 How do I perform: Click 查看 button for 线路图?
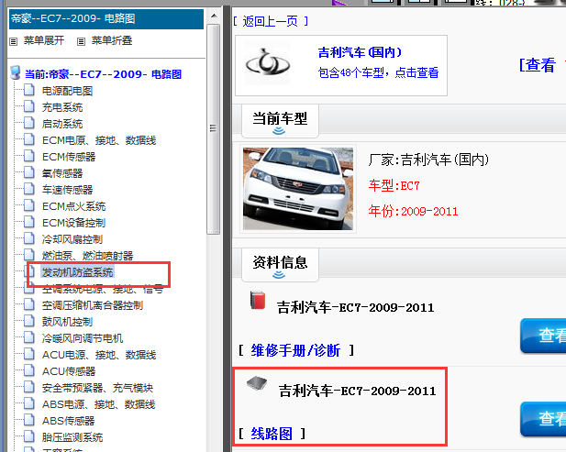tap(543, 419)
